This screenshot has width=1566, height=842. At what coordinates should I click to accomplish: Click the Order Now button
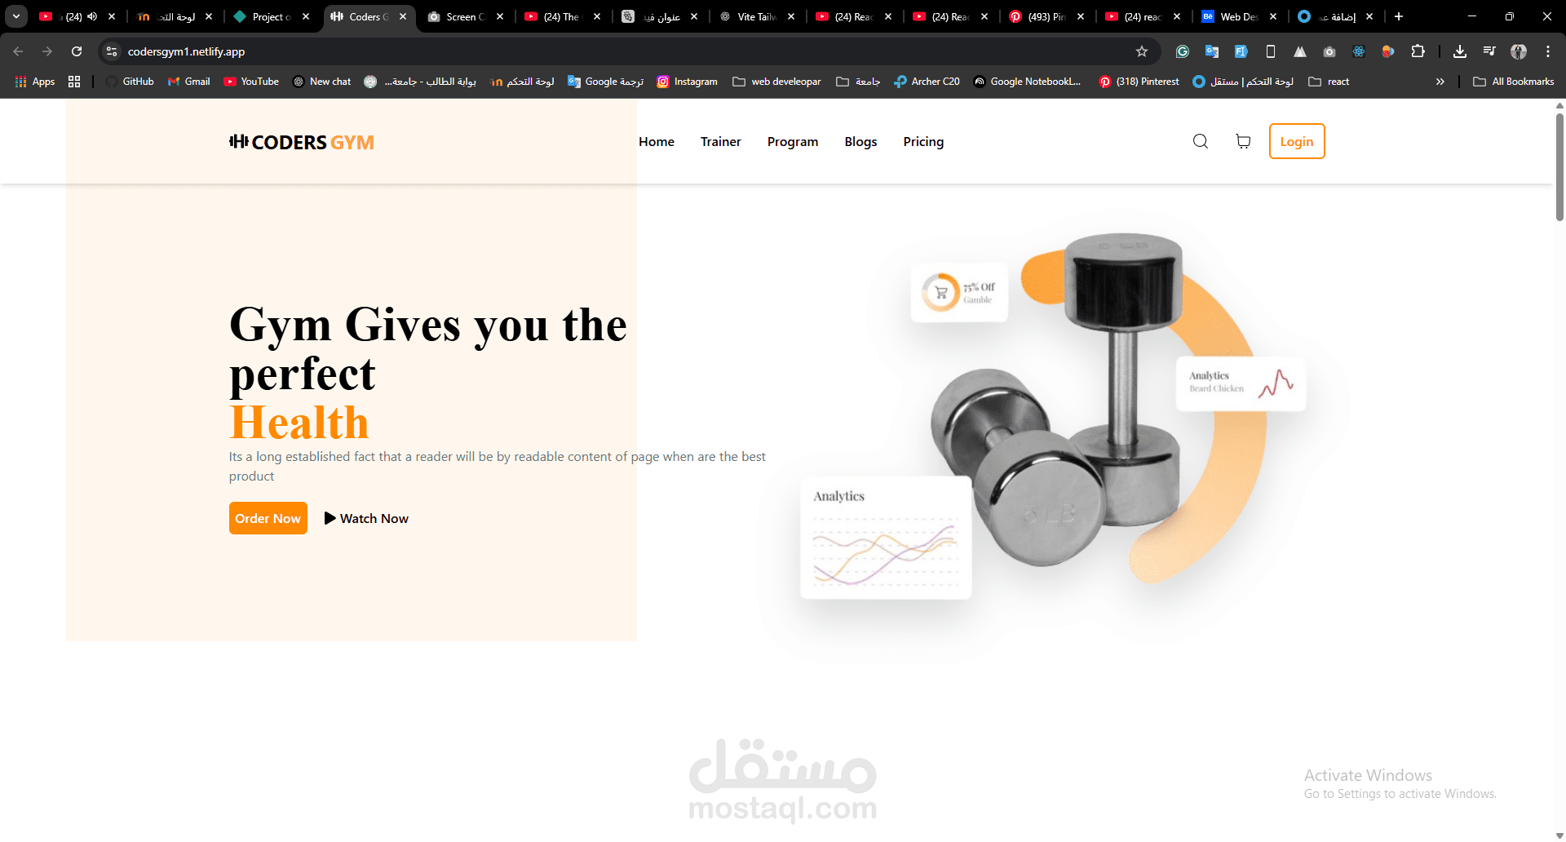point(268,518)
